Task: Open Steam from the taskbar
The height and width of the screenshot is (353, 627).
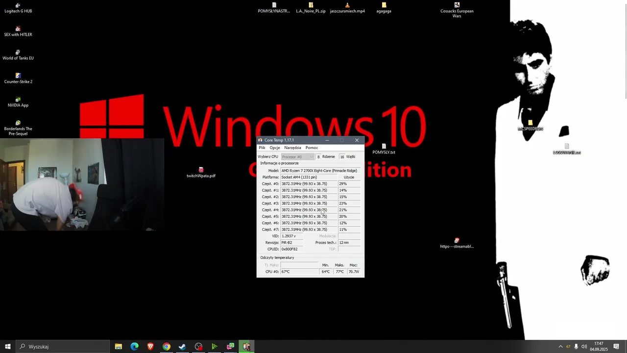Action: tap(182, 347)
